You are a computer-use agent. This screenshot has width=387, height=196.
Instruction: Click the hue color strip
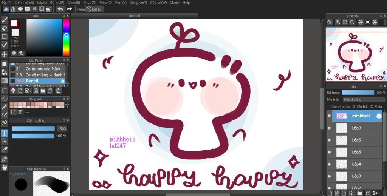[66, 37]
